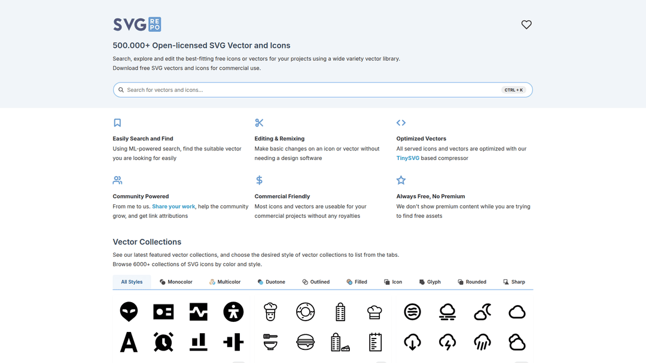Click the heart favorites icon
646x363 pixels.
tap(526, 24)
